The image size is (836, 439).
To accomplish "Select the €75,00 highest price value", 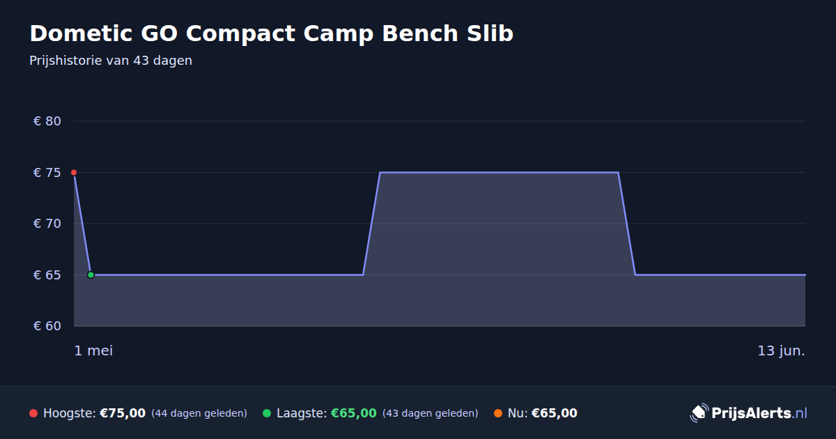I will coord(123,413).
